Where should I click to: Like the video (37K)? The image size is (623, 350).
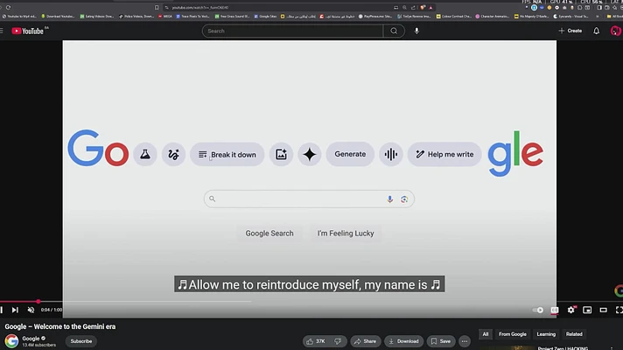pos(316,341)
